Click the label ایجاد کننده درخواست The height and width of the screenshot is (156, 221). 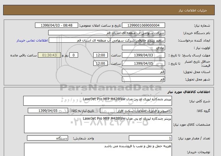click(194, 40)
